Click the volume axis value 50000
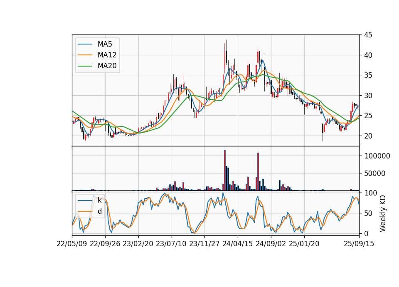399x287 pixels. pos(375,173)
